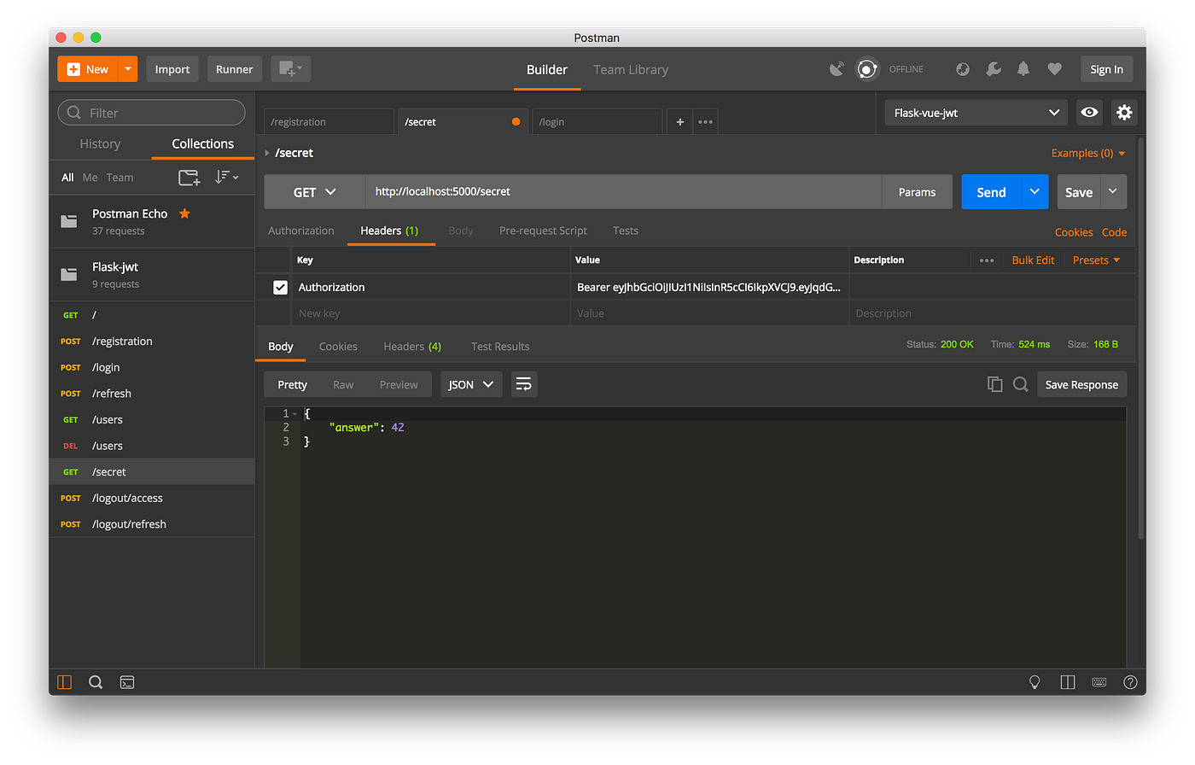Image resolution: width=1195 pixels, height=765 pixels.
Task: Expand the /secret request title triangle
Action: 267,153
